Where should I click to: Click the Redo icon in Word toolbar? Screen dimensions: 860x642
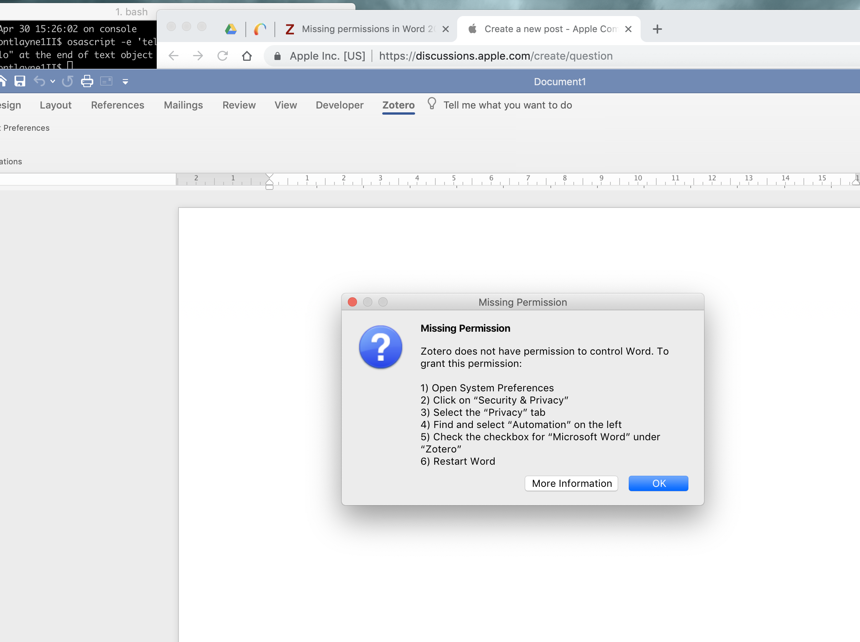click(x=68, y=81)
